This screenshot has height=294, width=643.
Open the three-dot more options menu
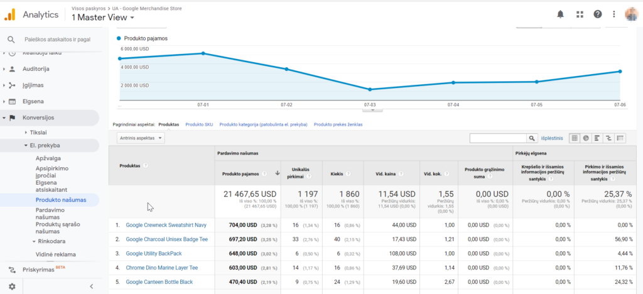pos(614,14)
